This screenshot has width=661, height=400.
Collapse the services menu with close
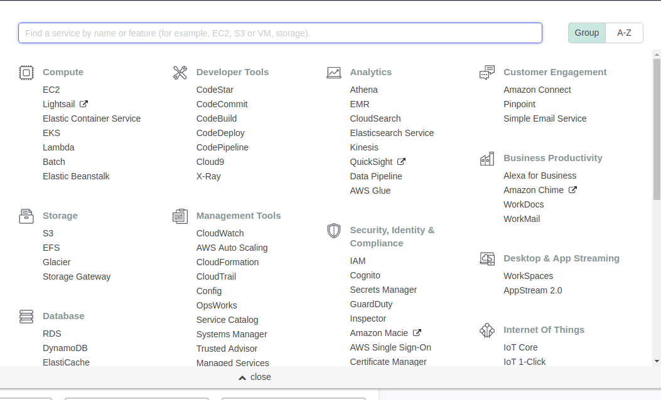pos(255,377)
